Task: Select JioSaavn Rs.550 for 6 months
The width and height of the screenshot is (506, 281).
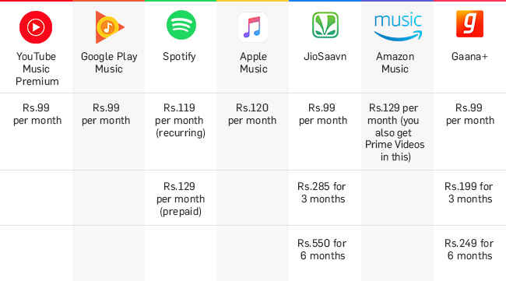Action: [x=322, y=249]
